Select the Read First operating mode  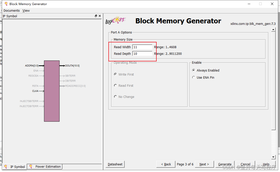click(x=116, y=85)
